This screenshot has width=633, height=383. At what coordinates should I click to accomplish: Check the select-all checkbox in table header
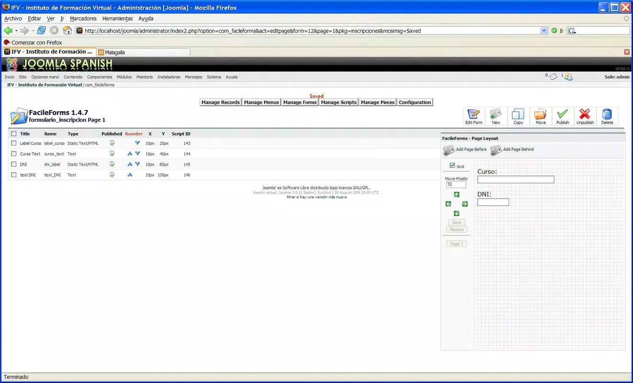(x=14, y=134)
